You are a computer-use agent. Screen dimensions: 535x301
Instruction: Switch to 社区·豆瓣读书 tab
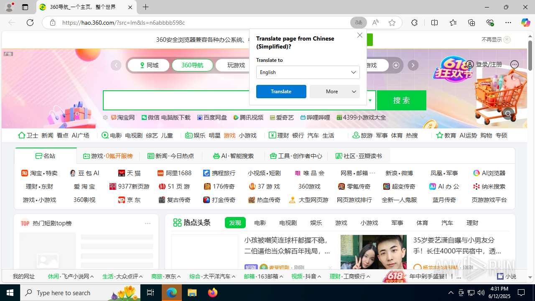tap(359, 156)
